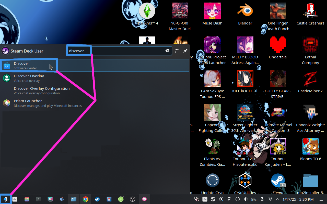
Task: Click the Steam Deck User avatar
Action: coord(5,51)
